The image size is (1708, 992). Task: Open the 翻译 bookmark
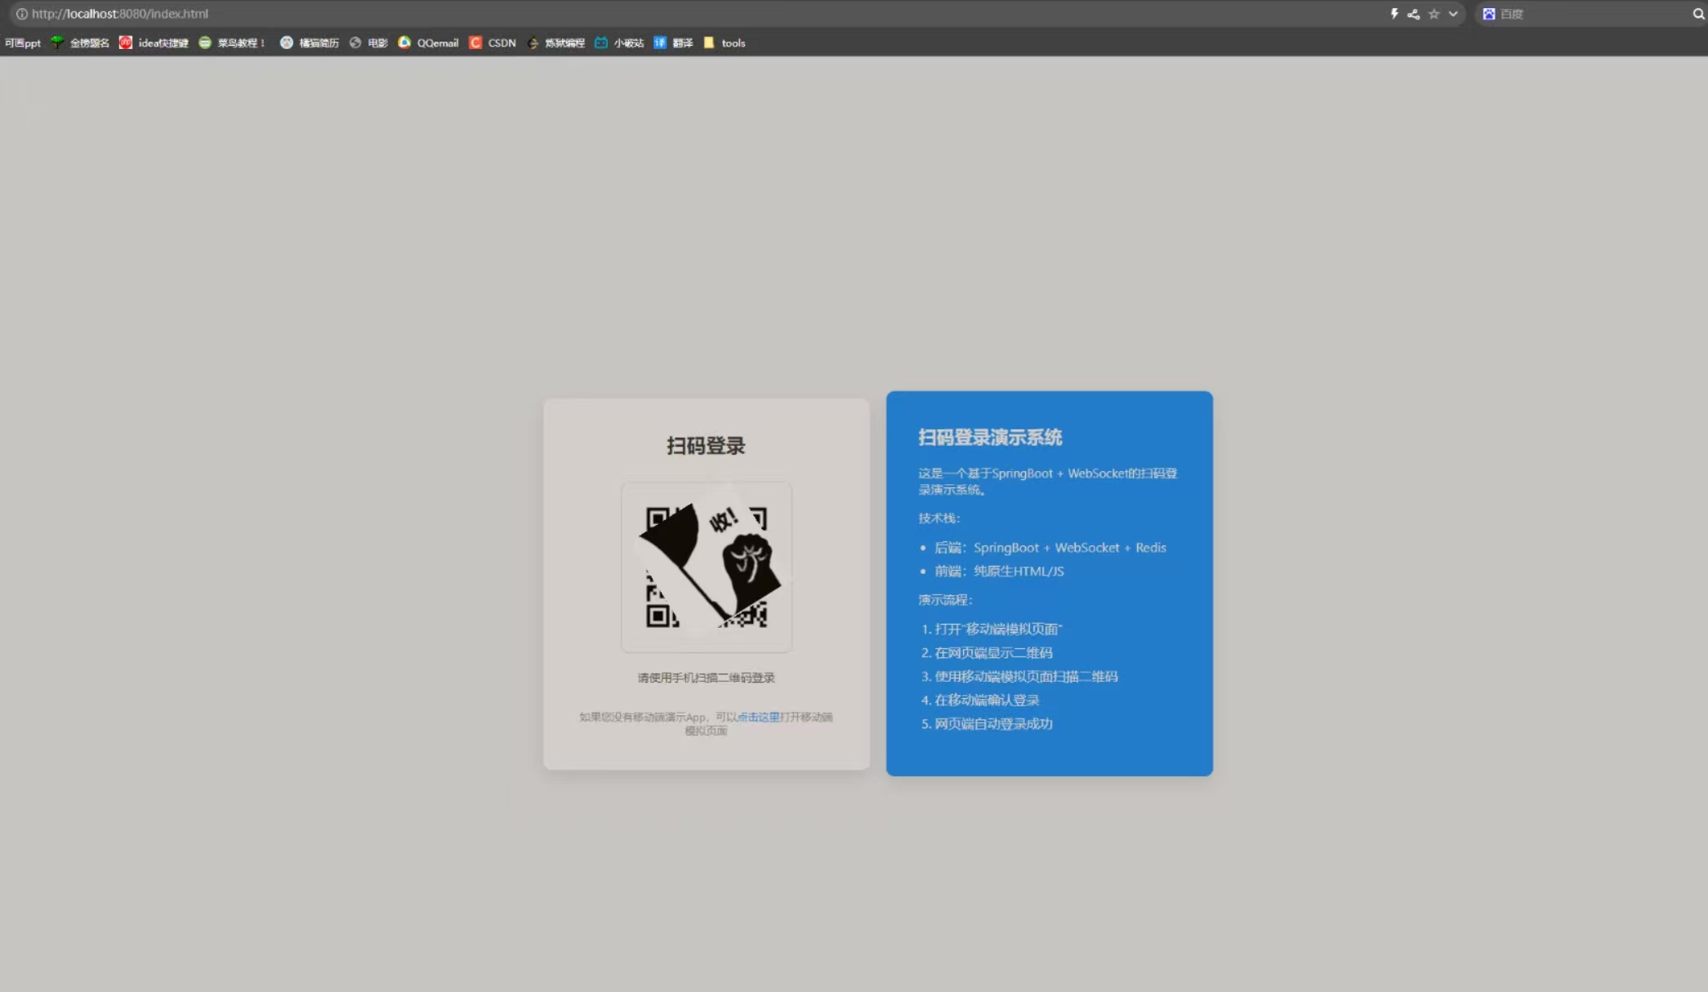pyautogui.click(x=673, y=43)
